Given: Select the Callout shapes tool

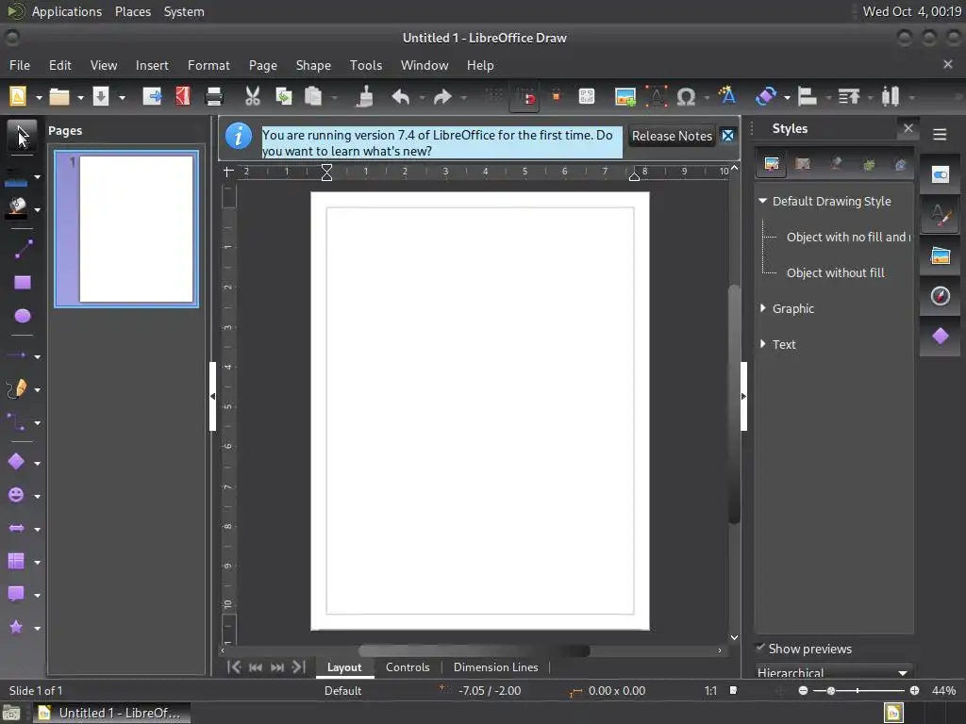Looking at the screenshot, I should 17,594.
